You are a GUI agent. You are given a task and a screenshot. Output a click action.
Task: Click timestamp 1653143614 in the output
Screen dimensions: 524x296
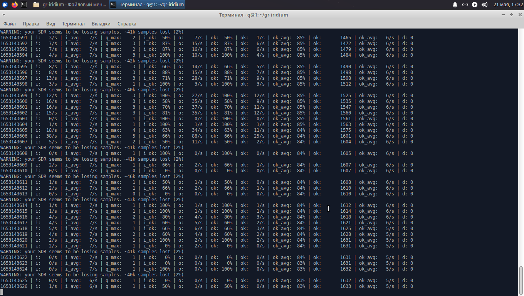pyautogui.click(x=14, y=205)
